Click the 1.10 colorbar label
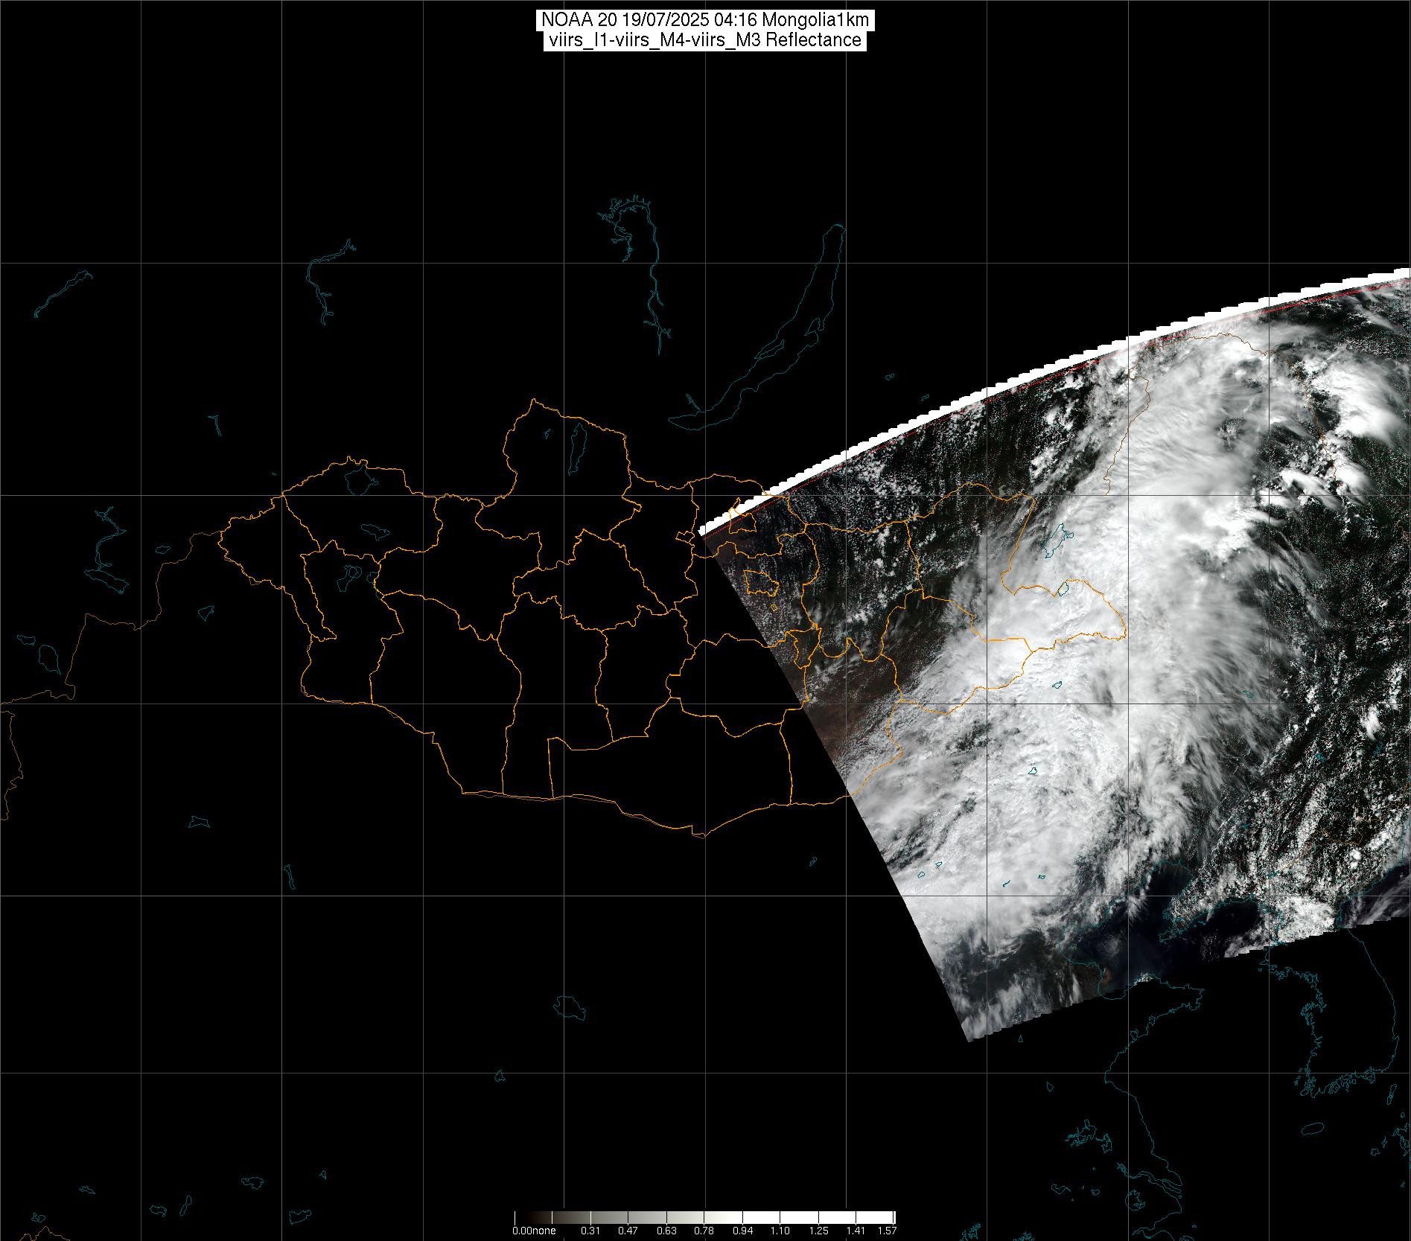 coord(780,1231)
